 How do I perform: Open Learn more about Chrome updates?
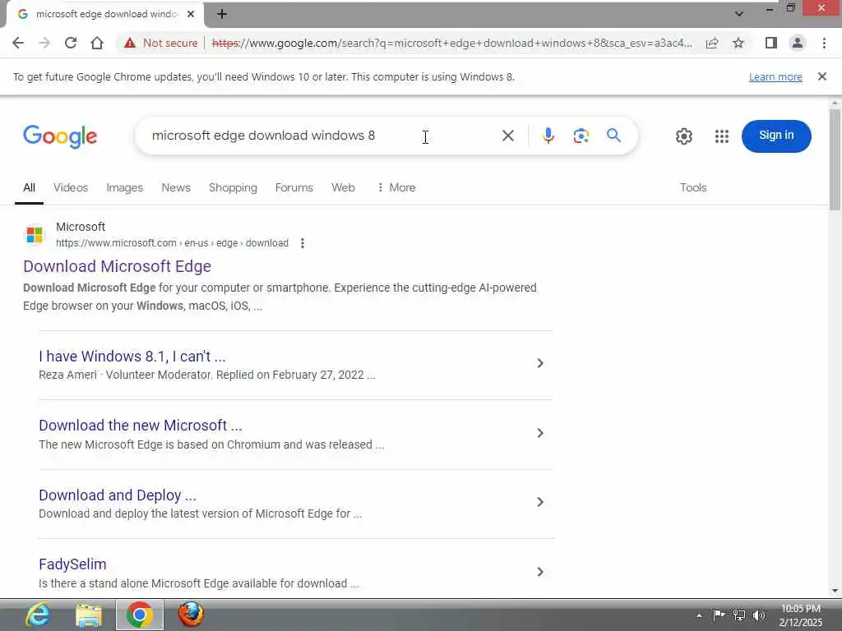click(775, 76)
